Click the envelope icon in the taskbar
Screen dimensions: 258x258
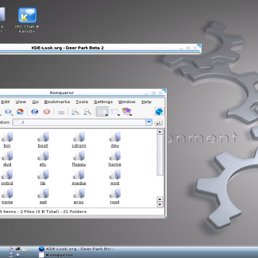click(25, 249)
